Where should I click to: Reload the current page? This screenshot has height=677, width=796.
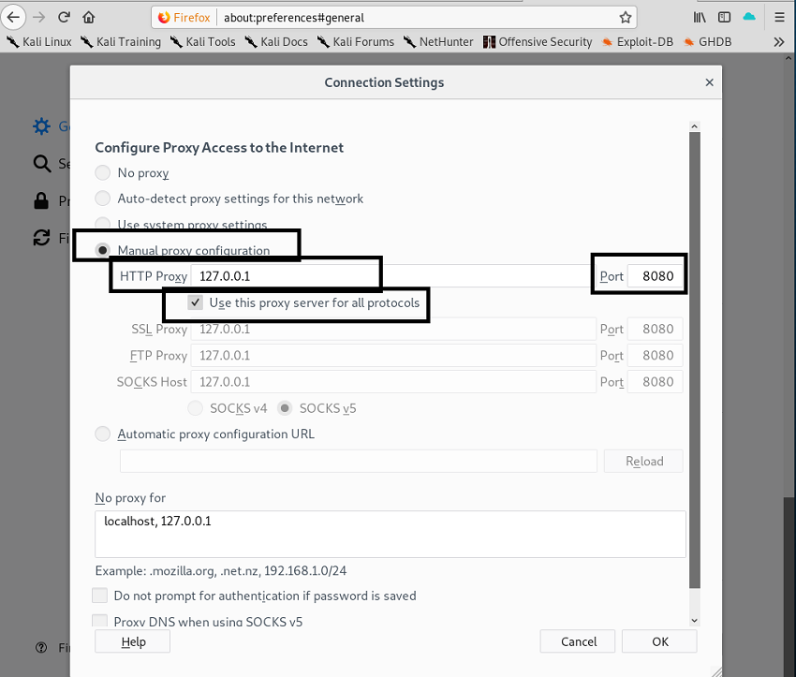(64, 17)
